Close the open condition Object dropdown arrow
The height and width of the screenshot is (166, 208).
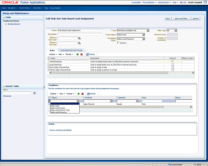click(78, 101)
